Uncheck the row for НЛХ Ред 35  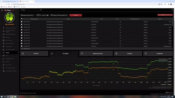pos(22,27)
